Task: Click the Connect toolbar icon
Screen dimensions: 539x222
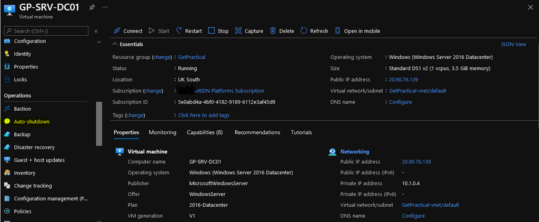Action: pyautogui.click(x=117, y=31)
